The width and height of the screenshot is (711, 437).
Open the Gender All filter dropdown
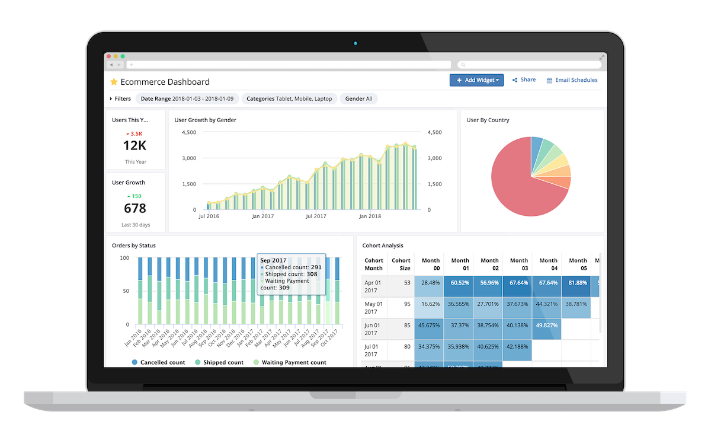pos(359,98)
